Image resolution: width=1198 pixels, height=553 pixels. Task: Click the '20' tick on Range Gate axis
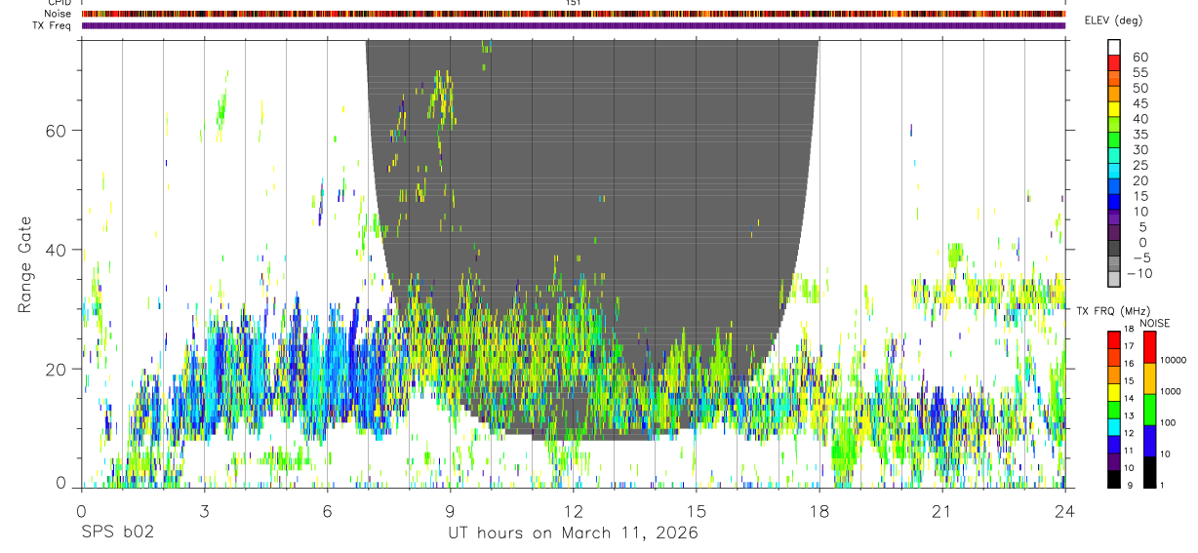pos(55,370)
